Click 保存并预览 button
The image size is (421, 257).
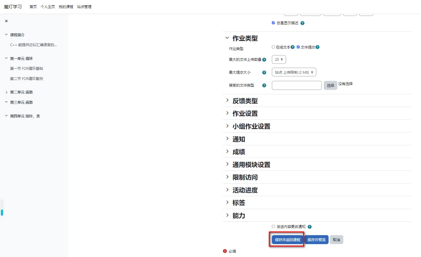pyautogui.click(x=316, y=240)
